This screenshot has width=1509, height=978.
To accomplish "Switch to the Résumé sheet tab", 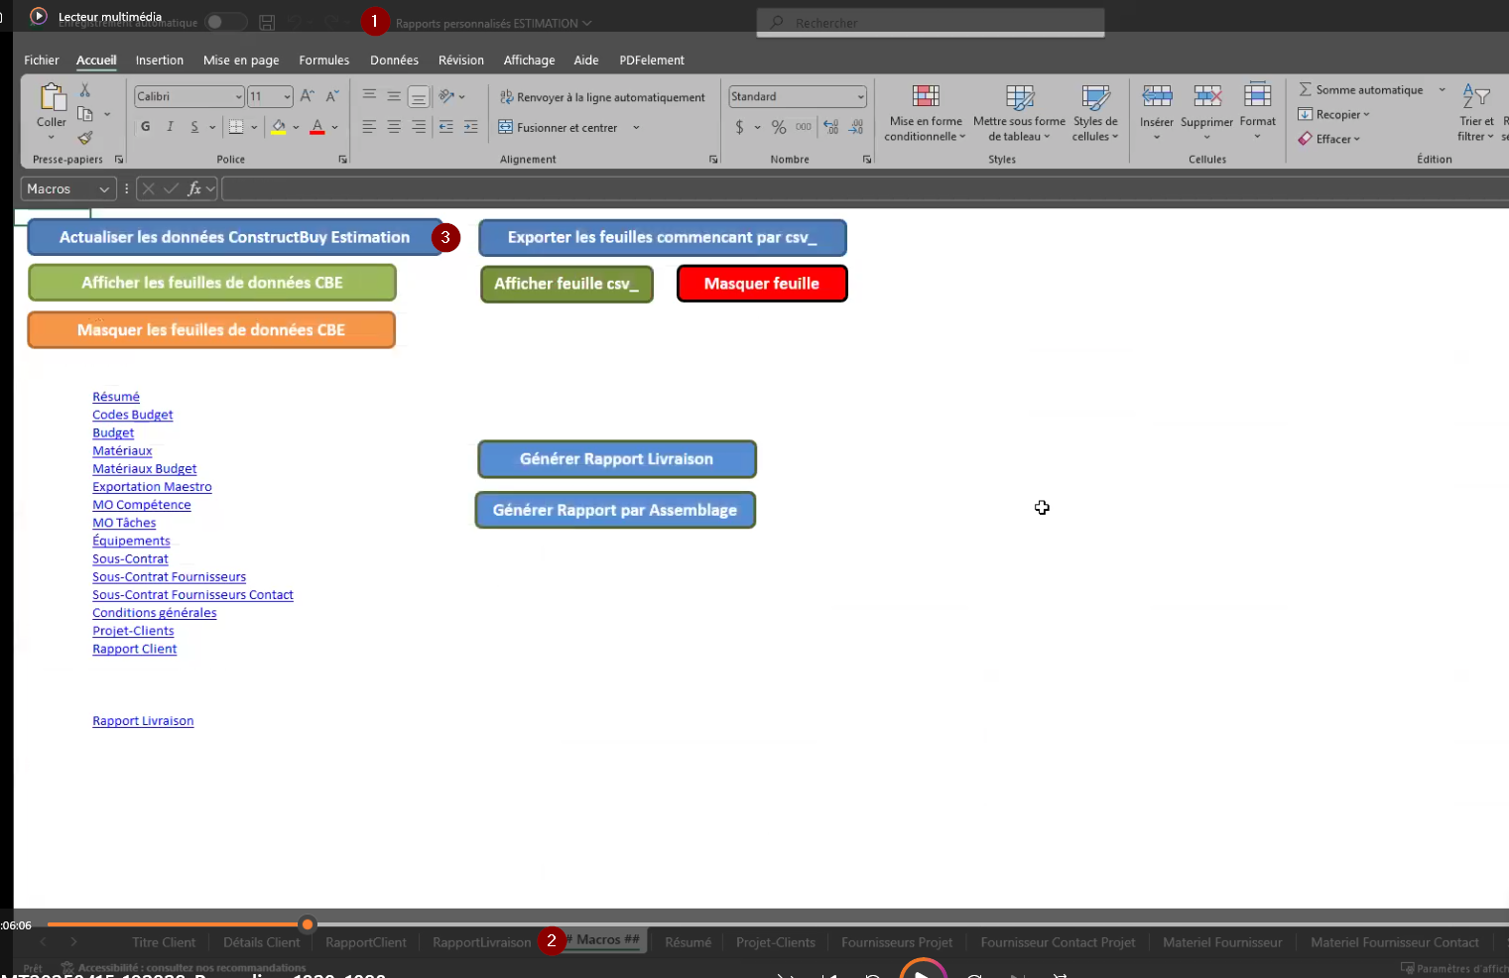I will tap(688, 942).
